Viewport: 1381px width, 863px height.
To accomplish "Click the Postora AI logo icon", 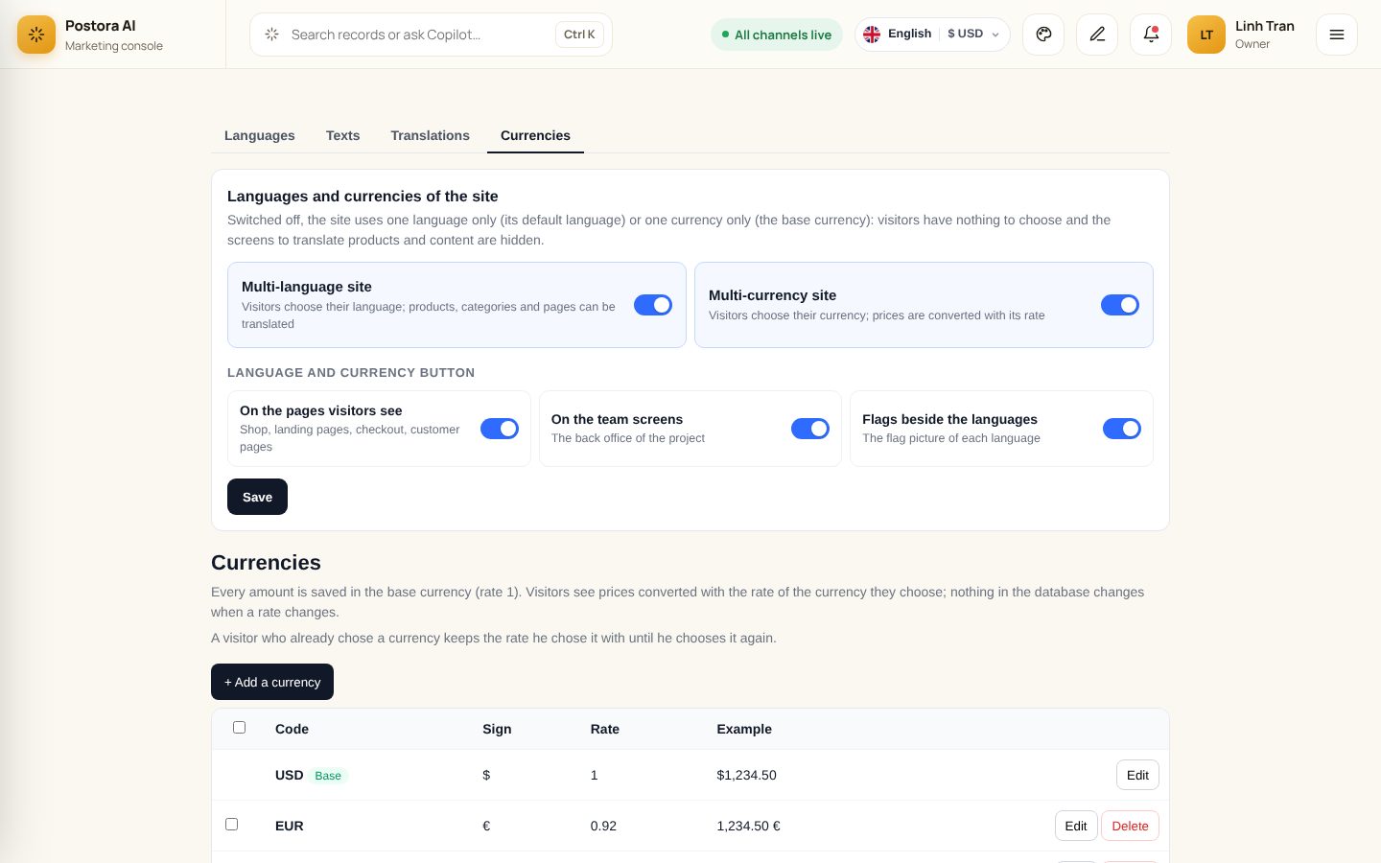I will coord(36,35).
